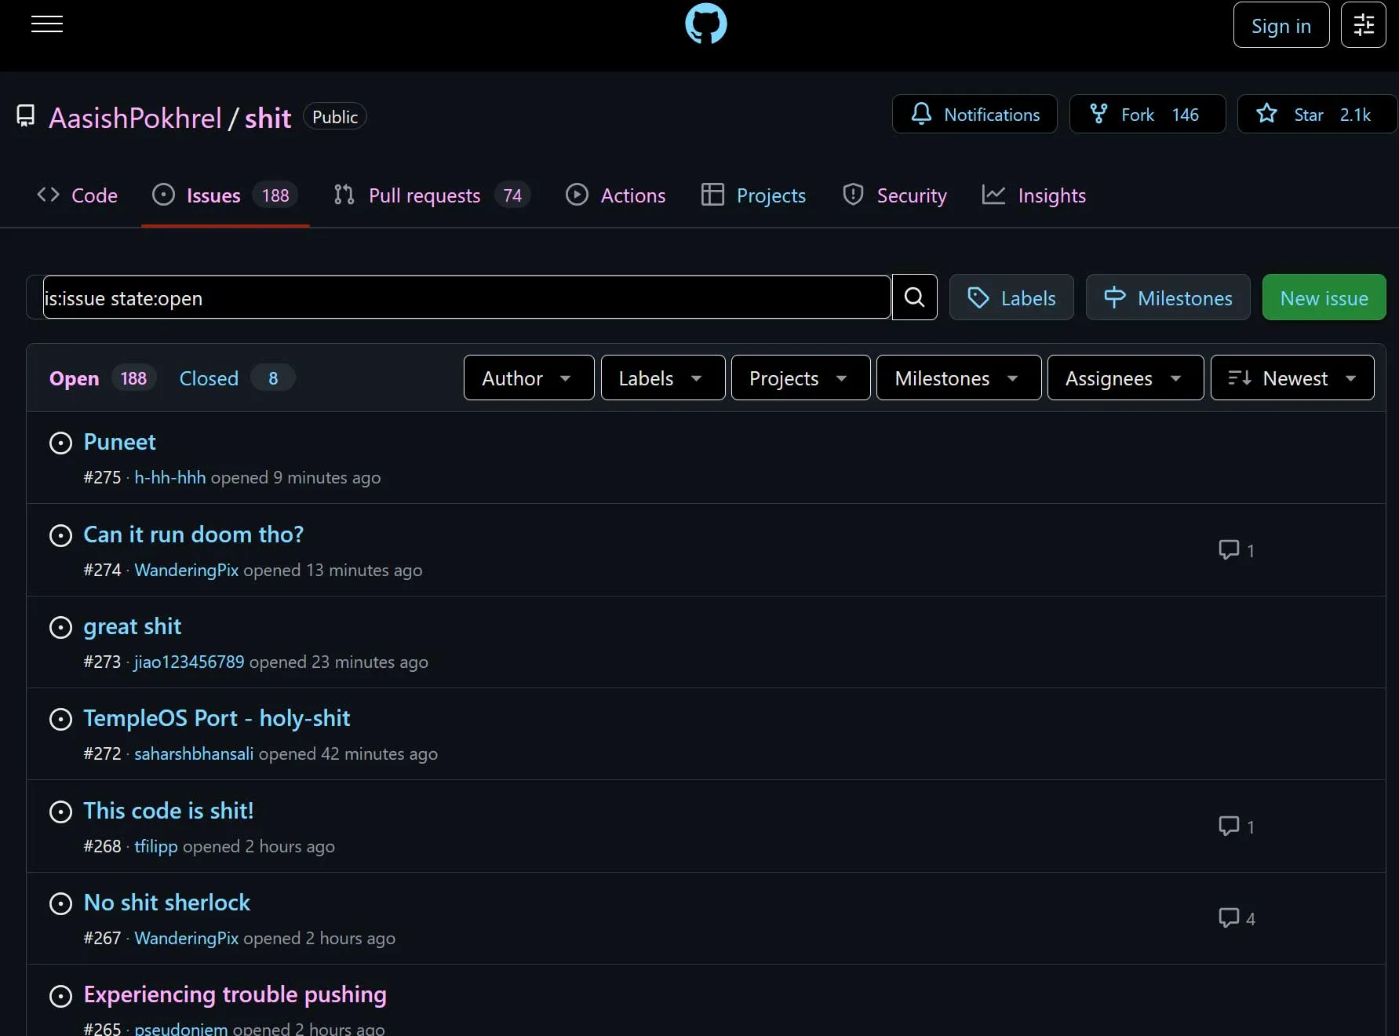
Task: Click the comment icon on Can it run doom tho?
Action: pyautogui.click(x=1228, y=549)
